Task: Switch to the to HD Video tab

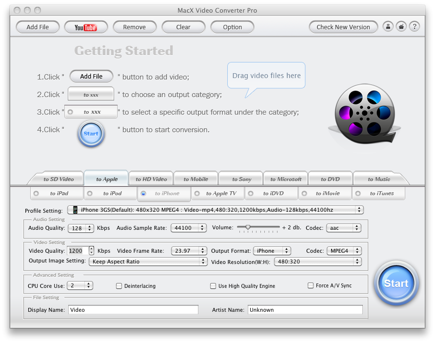Action: pyautogui.click(x=151, y=179)
